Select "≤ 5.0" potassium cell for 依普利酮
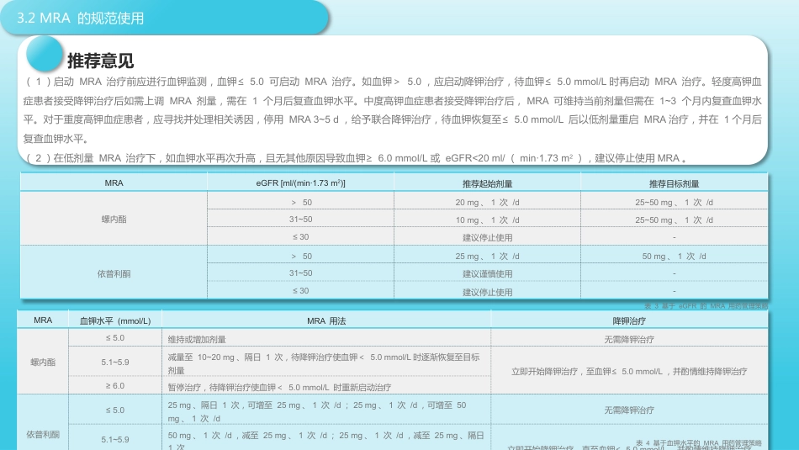The width and height of the screenshot is (799, 450). tap(115, 410)
